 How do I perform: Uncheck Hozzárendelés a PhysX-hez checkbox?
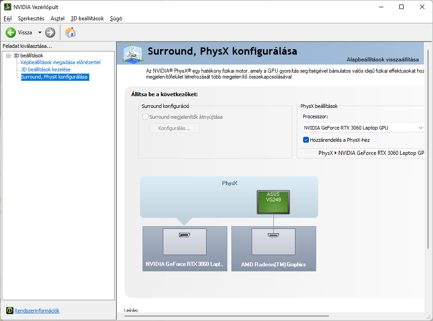tap(306, 140)
